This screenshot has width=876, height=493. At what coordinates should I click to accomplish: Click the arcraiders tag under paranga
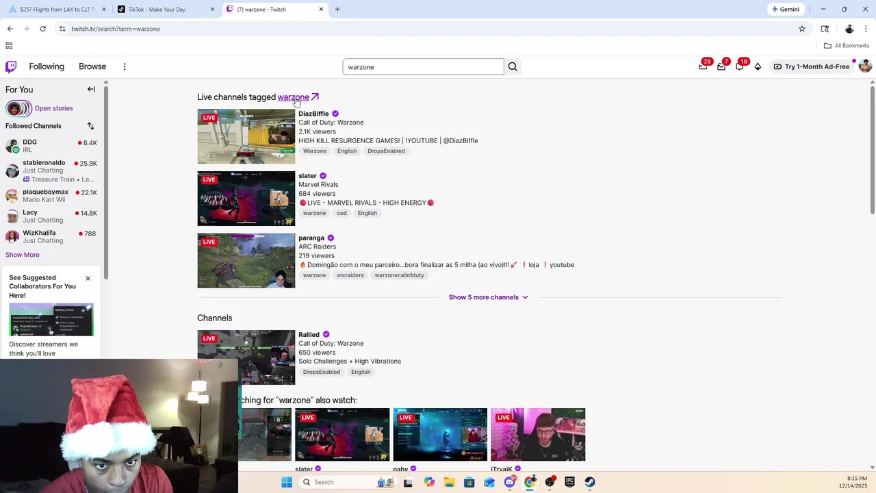tap(350, 275)
